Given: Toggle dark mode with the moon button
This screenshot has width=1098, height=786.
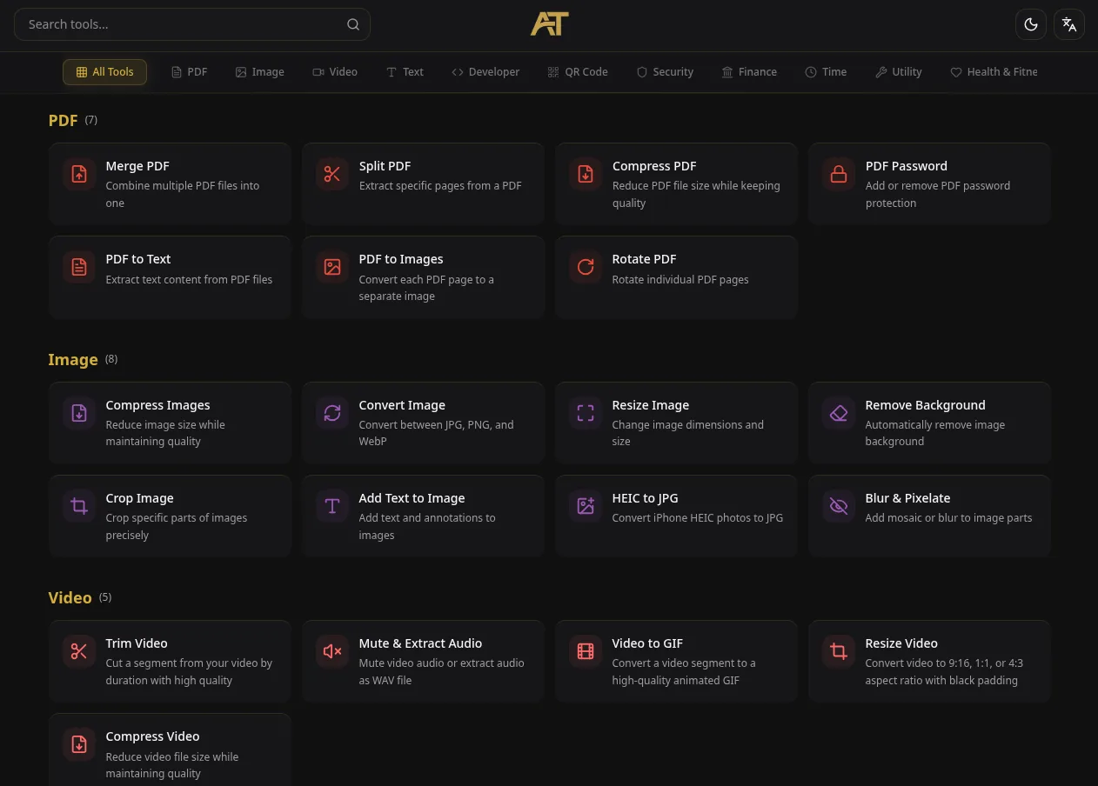Looking at the screenshot, I should click(x=1031, y=24).
